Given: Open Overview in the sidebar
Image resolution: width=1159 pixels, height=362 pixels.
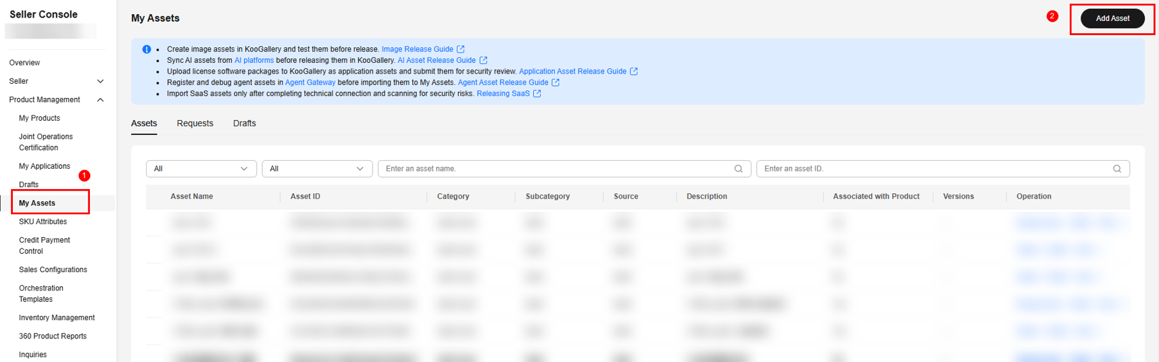Looking at the screenshot, I should pyautogui.click(x=24, y=63).
